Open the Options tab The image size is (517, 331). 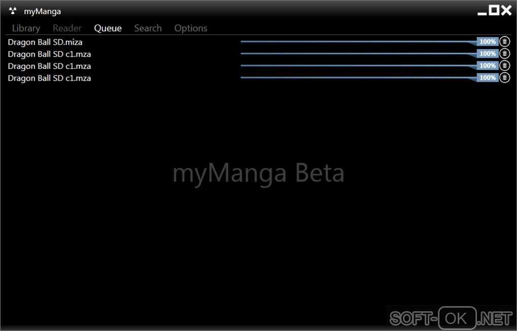[x=191, y=28]
